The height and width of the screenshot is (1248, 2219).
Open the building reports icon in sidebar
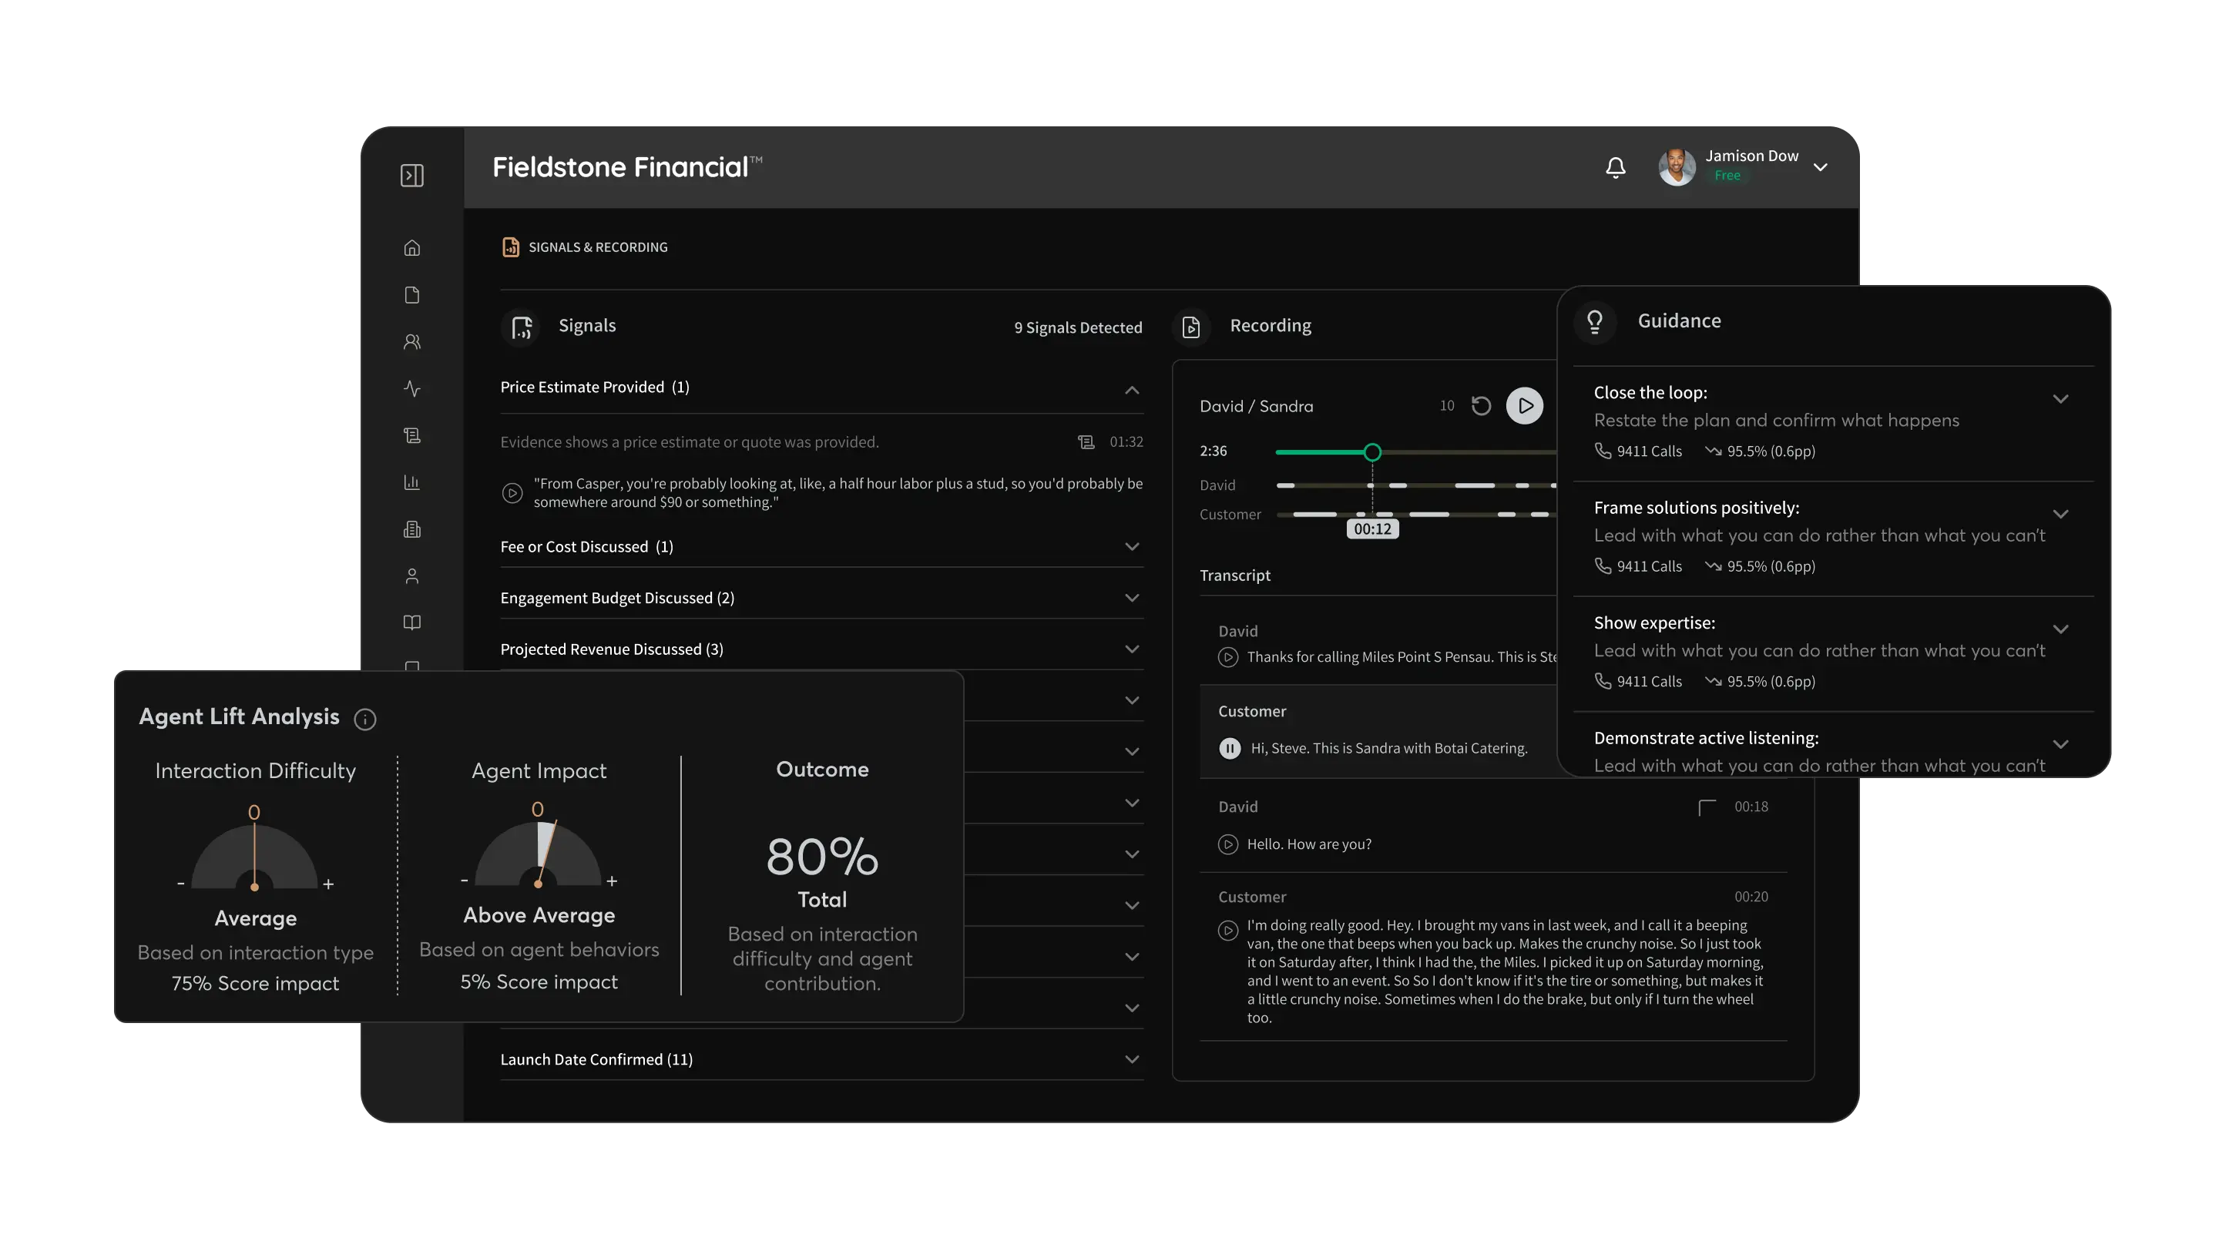[411, 528]
